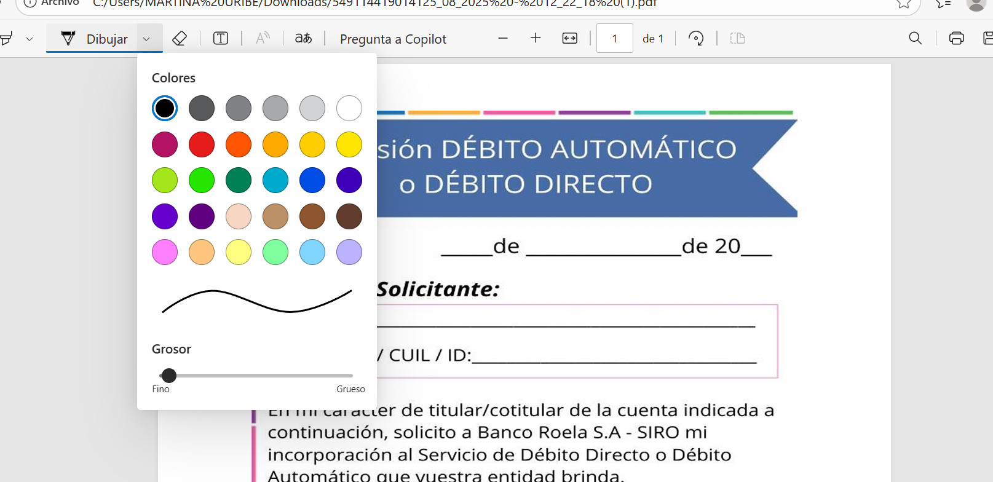Image resolution: width=993 pixels, height=482 pixels.
Task: Click the Translate icon in toolbar
Action: click(x=303, y=39)
